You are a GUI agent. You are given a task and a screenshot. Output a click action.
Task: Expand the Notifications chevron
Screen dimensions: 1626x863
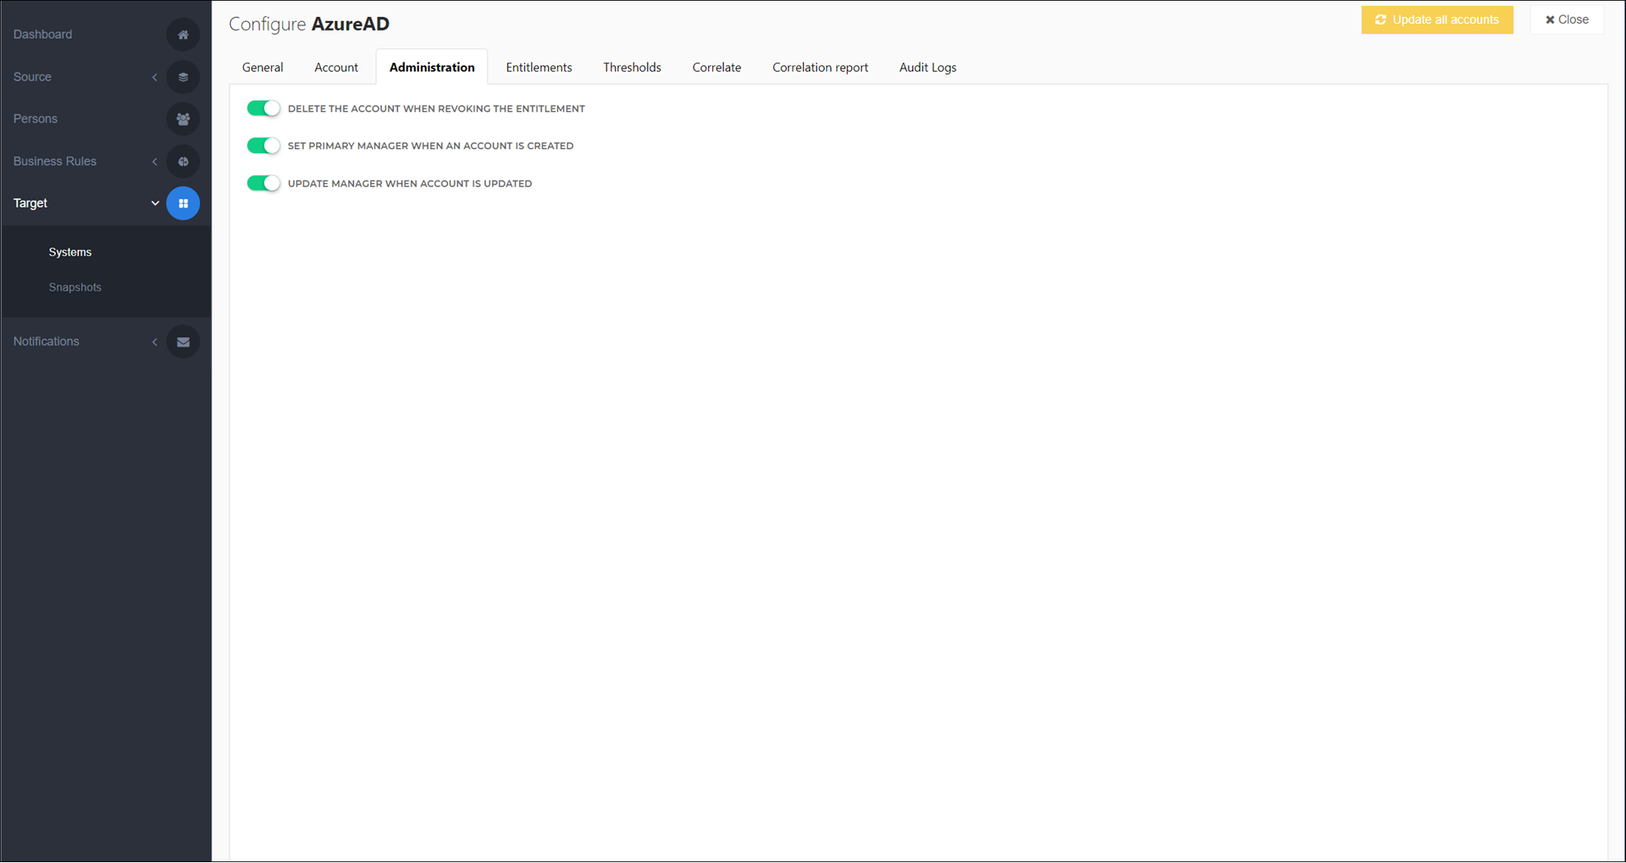155,342
